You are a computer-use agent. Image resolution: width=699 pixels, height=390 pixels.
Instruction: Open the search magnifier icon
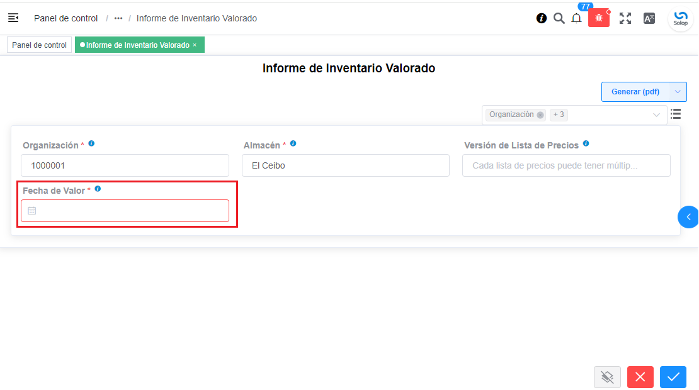(559, 18)
